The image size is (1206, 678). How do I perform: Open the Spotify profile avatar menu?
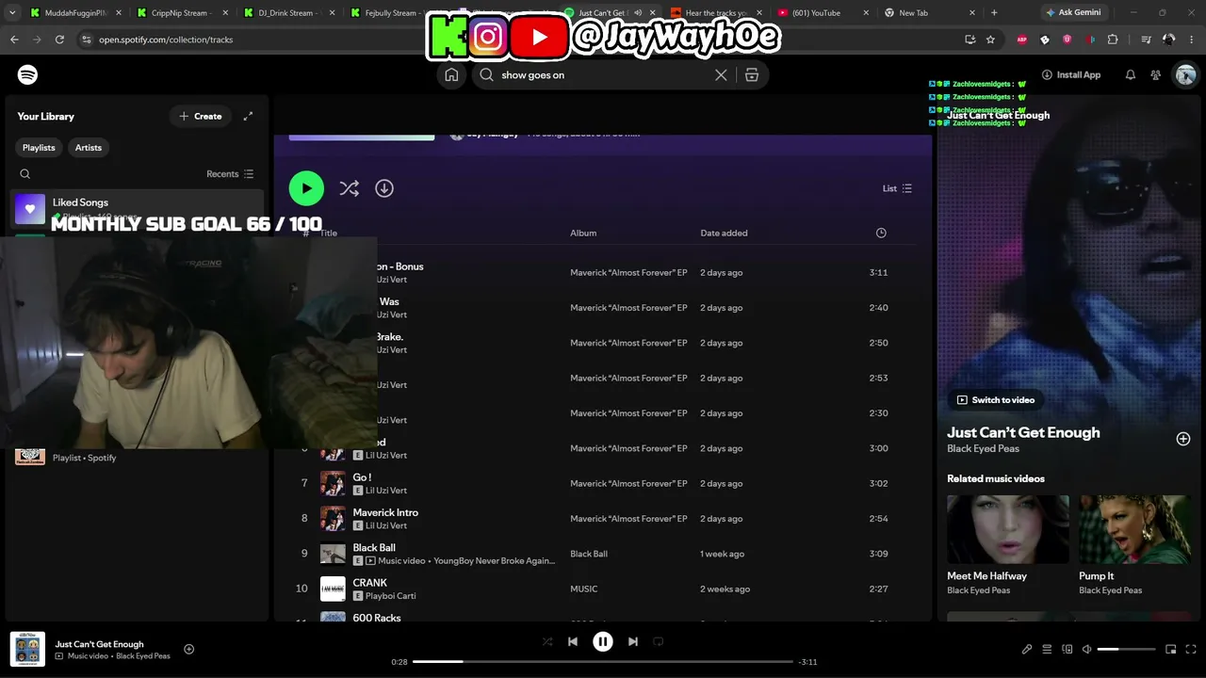[1184, 75]
